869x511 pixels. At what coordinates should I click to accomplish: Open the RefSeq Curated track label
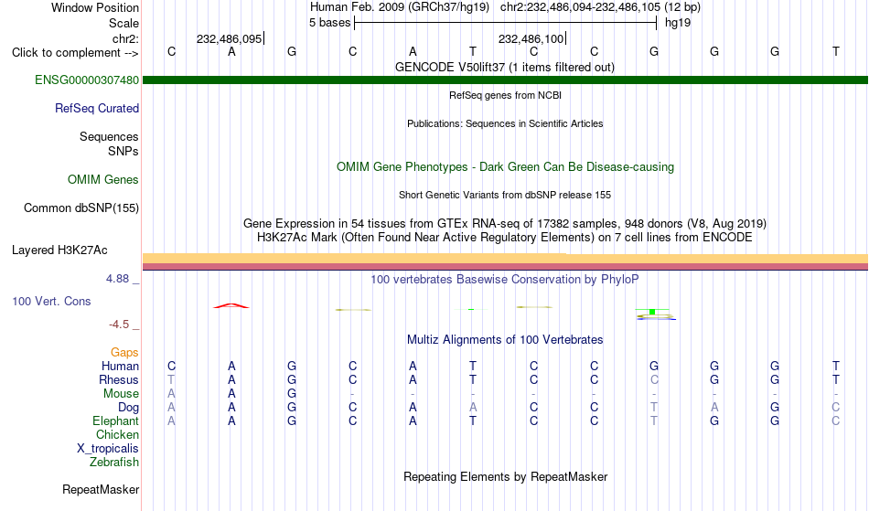[97, 109]
